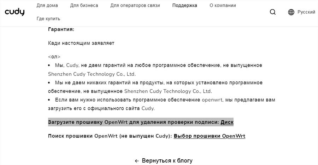Open Для операторов связи menu

pyautogui.click(x=135, y=5)
